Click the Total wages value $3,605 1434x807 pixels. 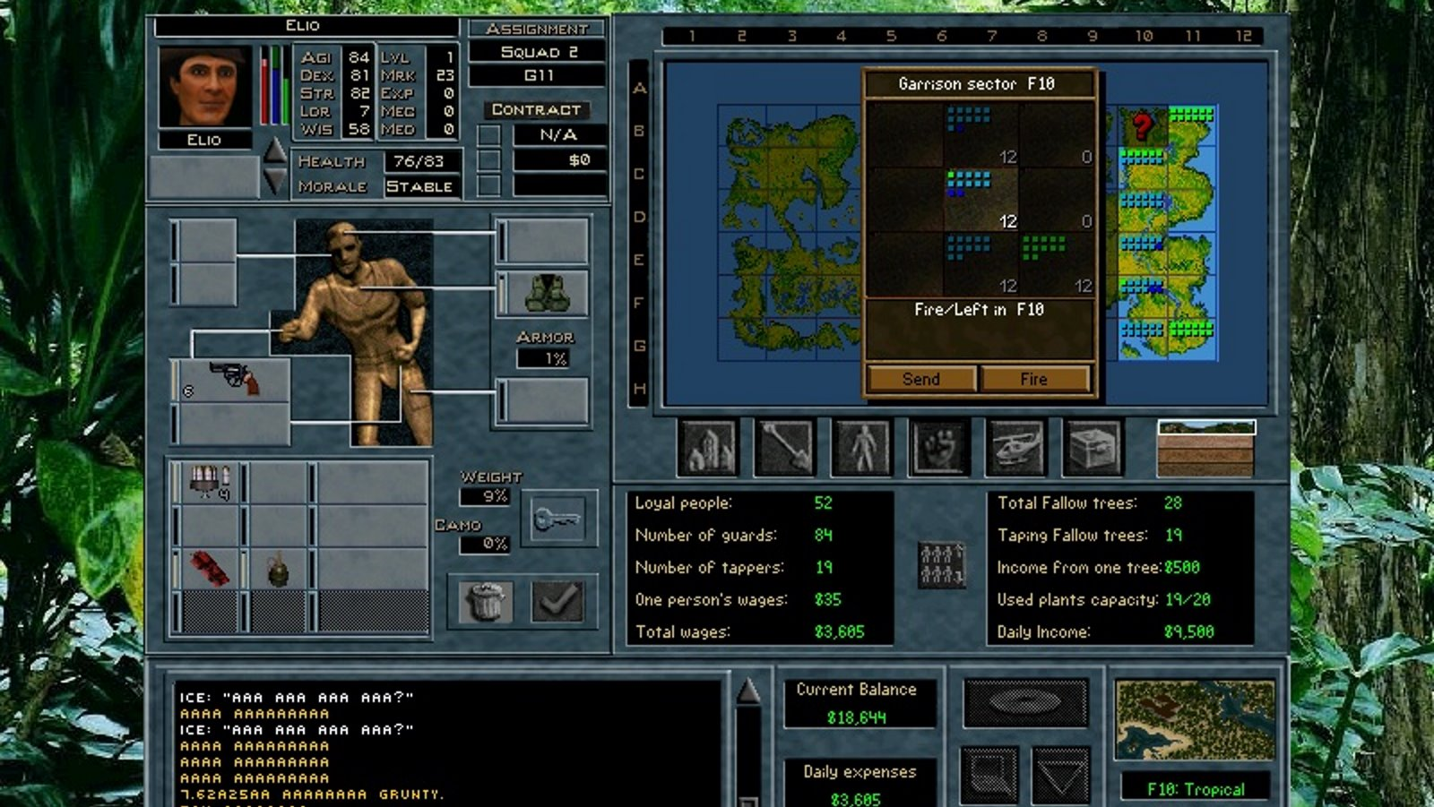coord(840,632)
